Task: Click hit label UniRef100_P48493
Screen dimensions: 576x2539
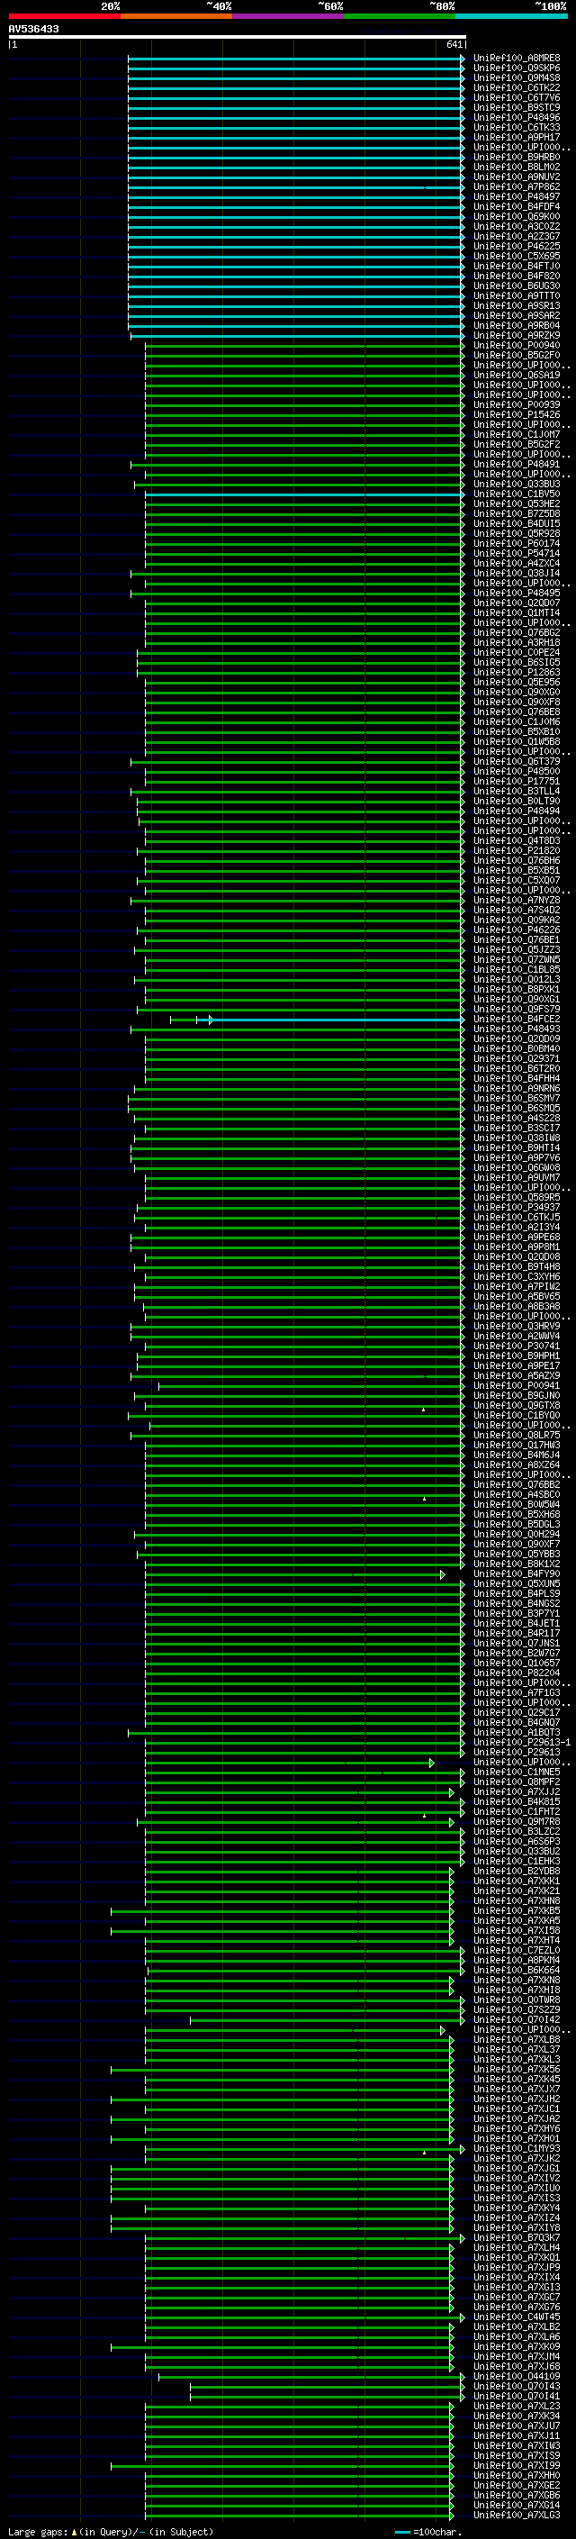Action: 517,1029
